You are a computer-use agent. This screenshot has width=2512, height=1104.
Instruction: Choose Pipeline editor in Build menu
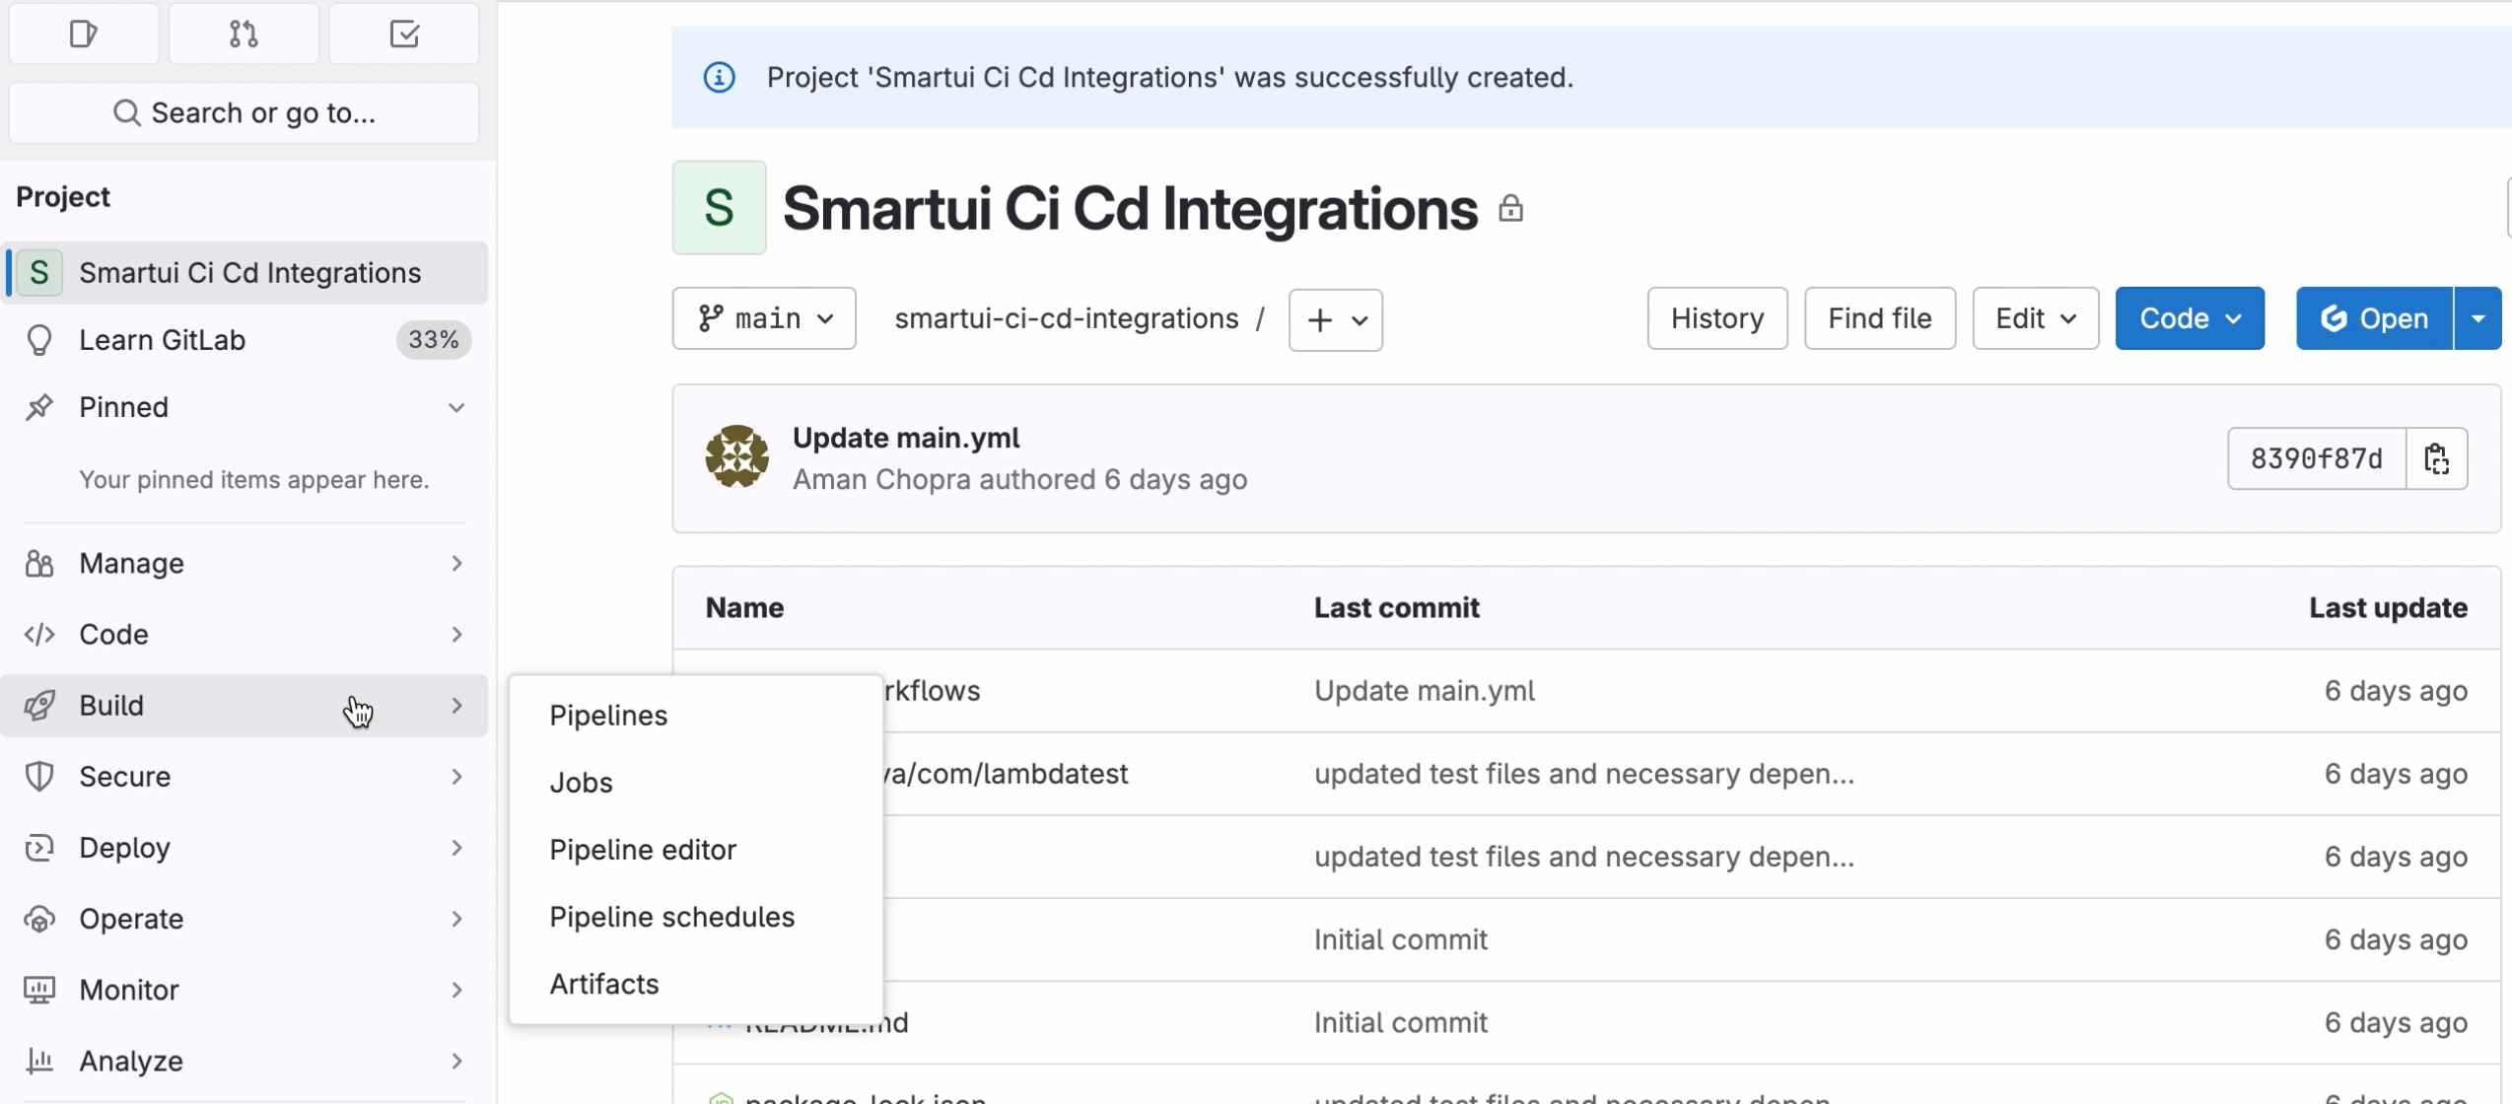[642, 849]
